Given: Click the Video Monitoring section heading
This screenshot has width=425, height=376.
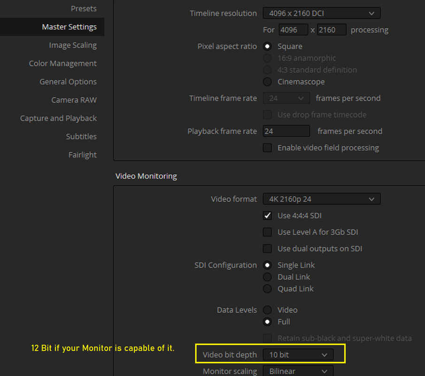Looking at the screenshot, I should pos(146,176).
